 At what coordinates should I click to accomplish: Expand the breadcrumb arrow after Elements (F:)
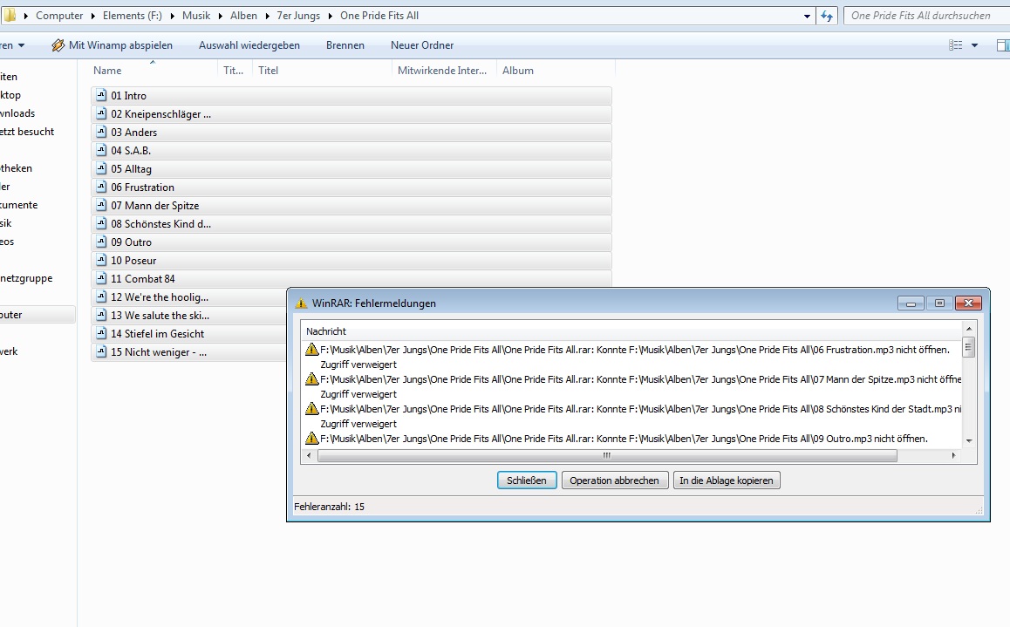click(172, 16)
